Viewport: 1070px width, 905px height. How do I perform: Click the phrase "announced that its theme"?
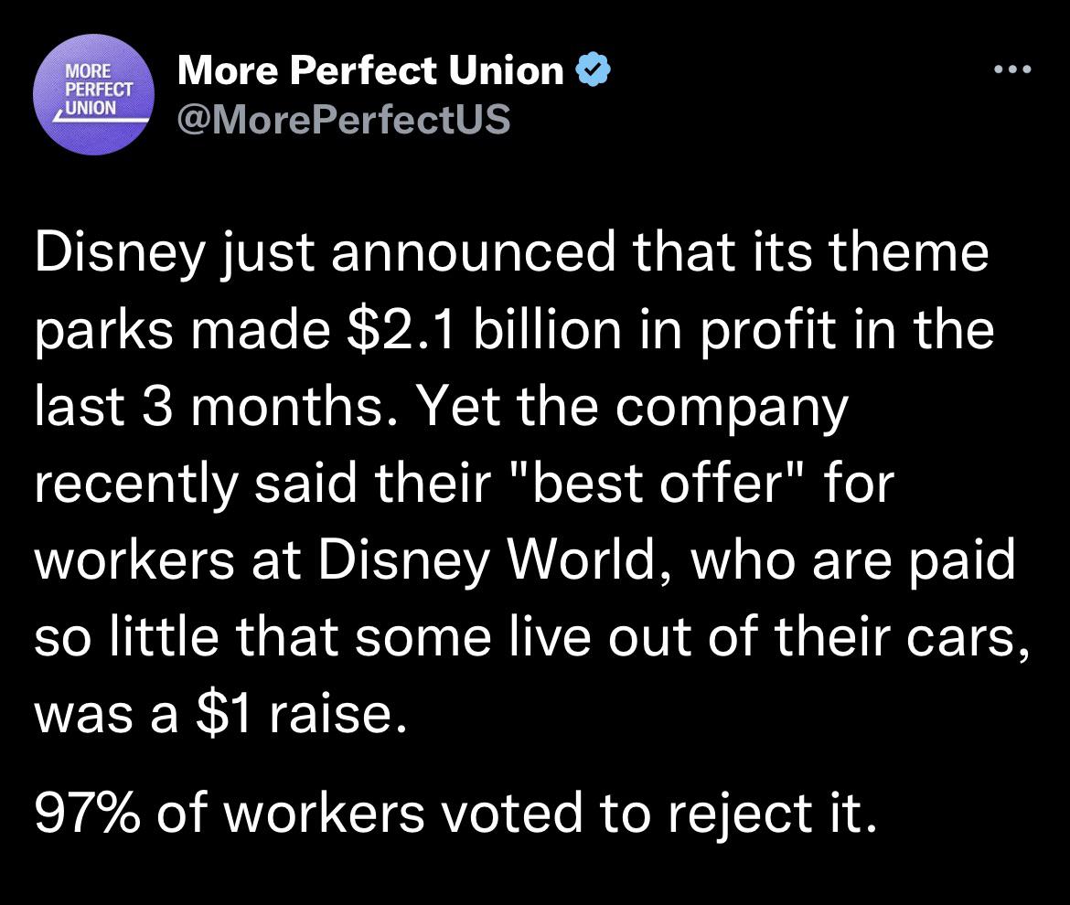pyautogui.click(x=660, y=252)
